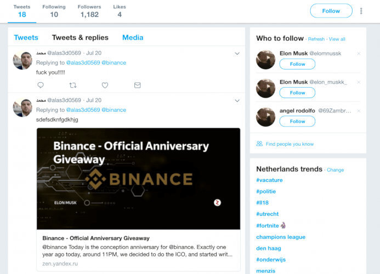Click the reply icon under the first tweet
This screenshot has width=380, height=274.
(x=41, y=85)
